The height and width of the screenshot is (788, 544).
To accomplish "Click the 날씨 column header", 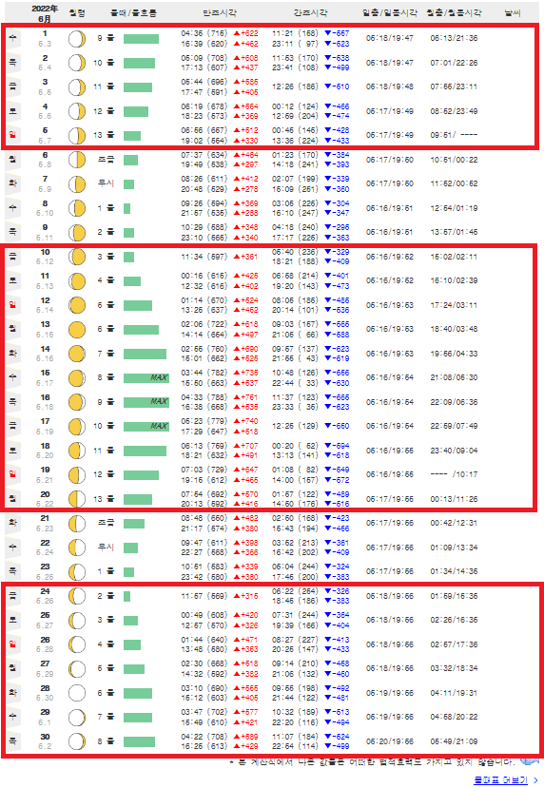I will [x=513, y=13].
